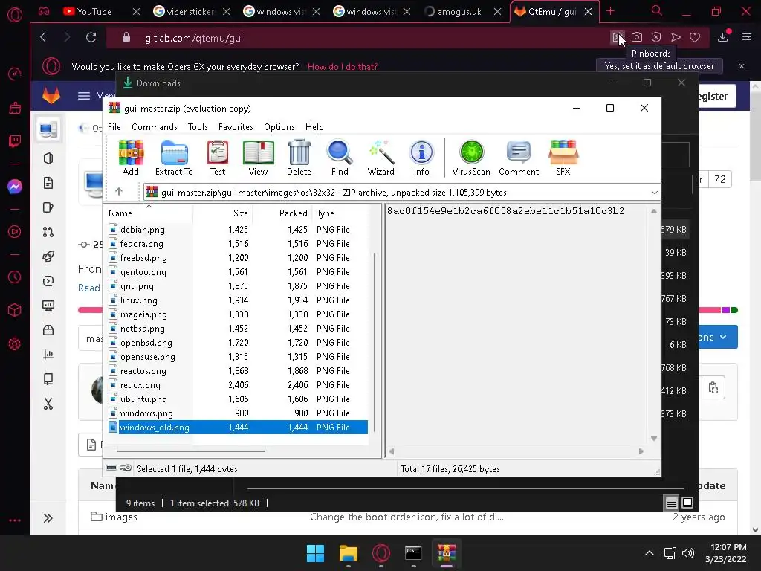
Task: Open the Comment tool
Action: [519, 158]
